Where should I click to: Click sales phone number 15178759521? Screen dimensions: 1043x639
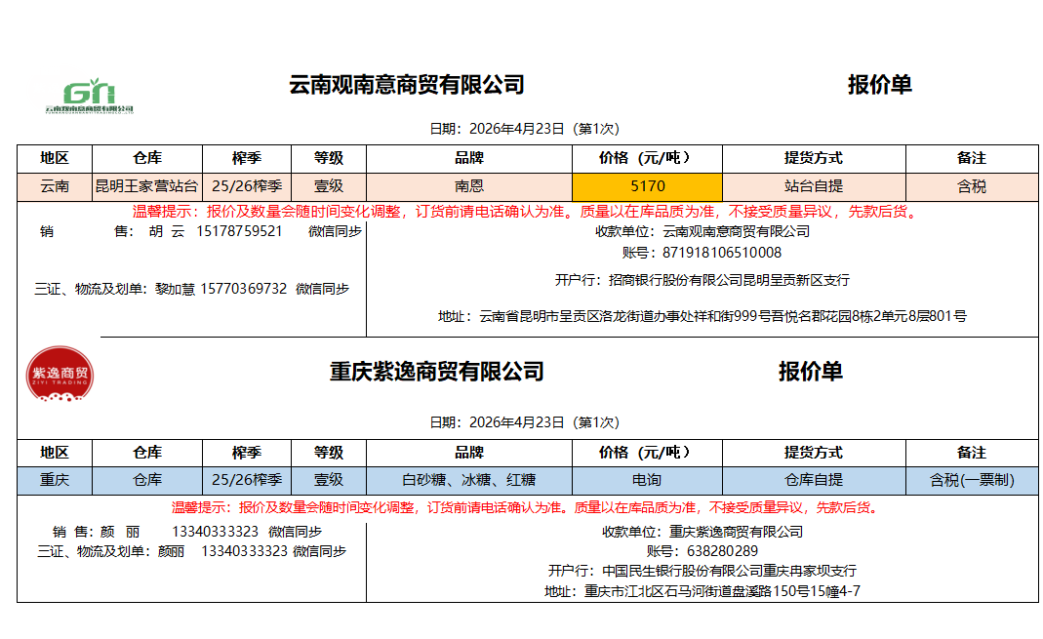click(239, 231)
